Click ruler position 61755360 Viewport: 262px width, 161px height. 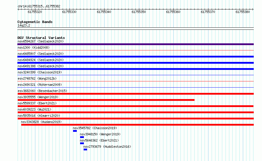(173, 12)
